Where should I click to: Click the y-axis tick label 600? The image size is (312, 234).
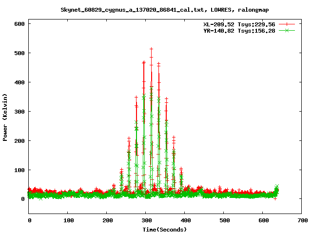click(19, 24)
